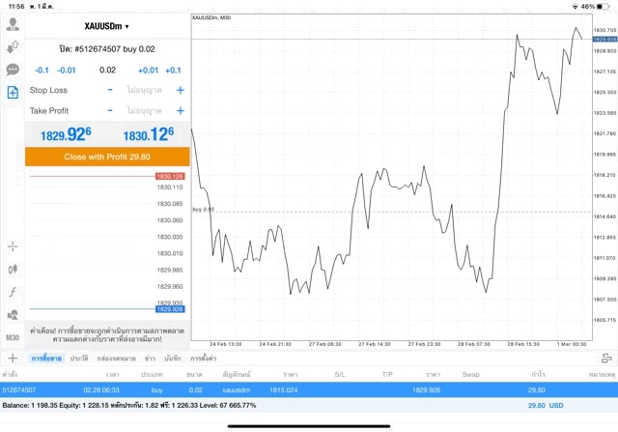Click the Stop Loss plus button
Image resolution: width=618 pixels, height=432 pixels.
[181, 90]
